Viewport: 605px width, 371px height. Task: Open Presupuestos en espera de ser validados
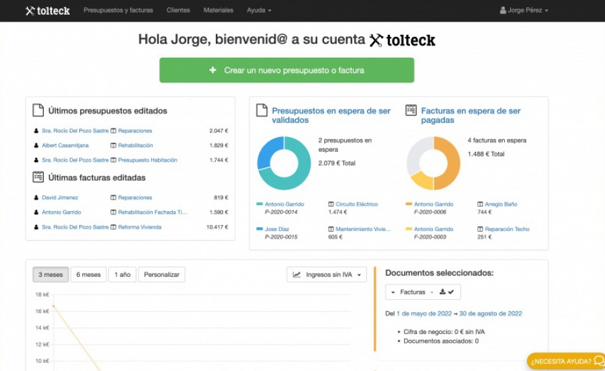click(x=331, y=116)
